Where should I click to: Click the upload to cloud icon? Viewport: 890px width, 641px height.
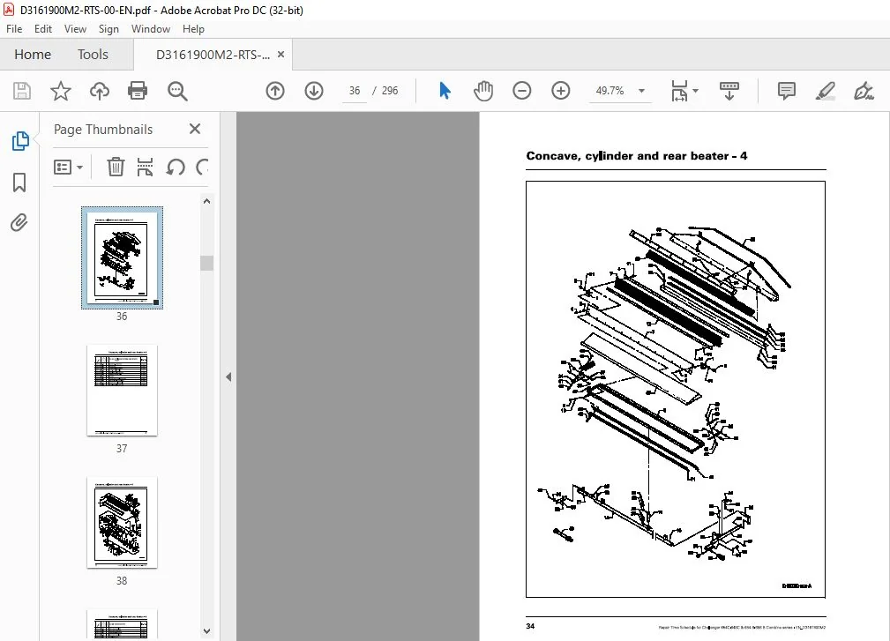[100, 91]
